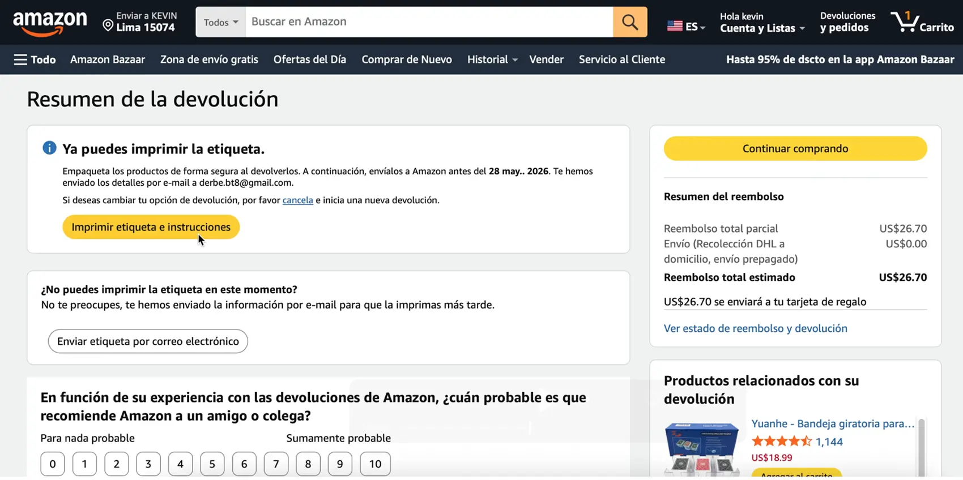This screenshot has height=480, width=963.
Task: Click the Enviar a KEVIN Lima address
Action: [x=140, y=22]
